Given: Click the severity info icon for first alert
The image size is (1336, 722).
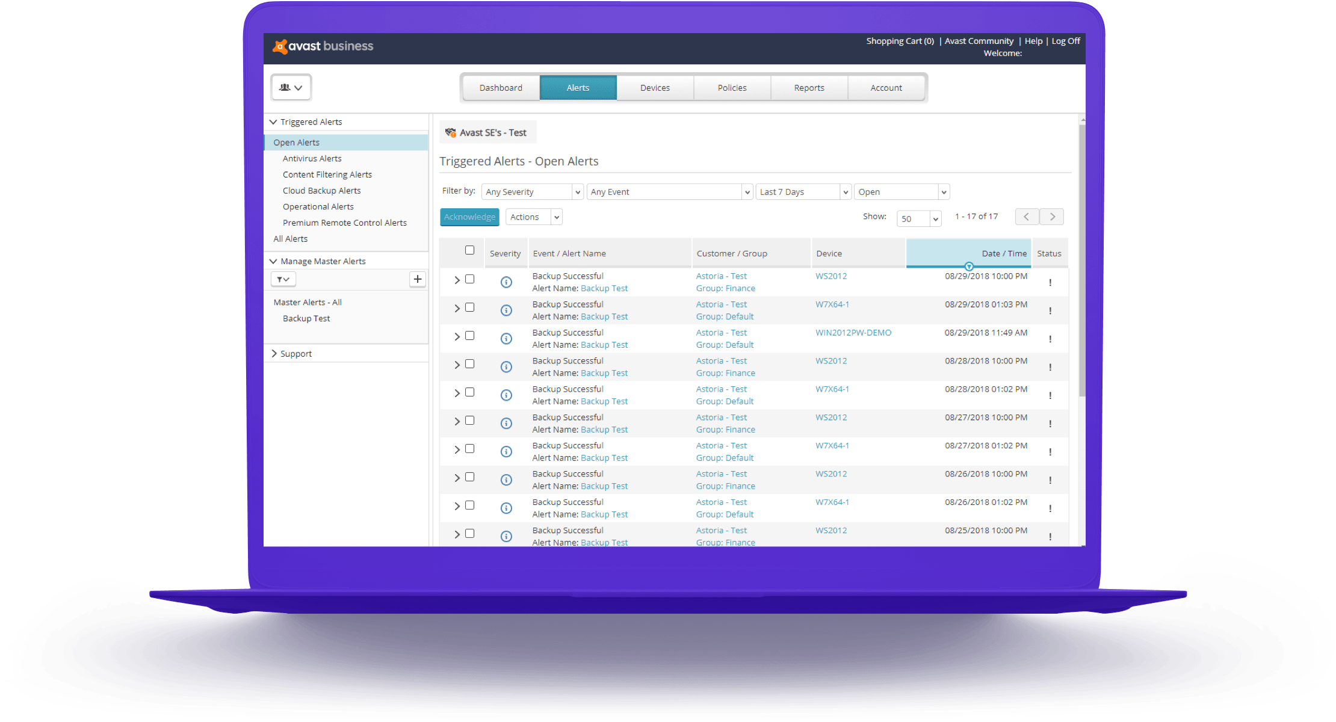Looking at the screenshot, I should pyautogui.click(x=506, y=282).
